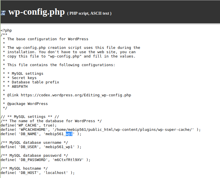Click the 'Secret keys' list item in comment
220x178 pixels.
pos(24,78)
